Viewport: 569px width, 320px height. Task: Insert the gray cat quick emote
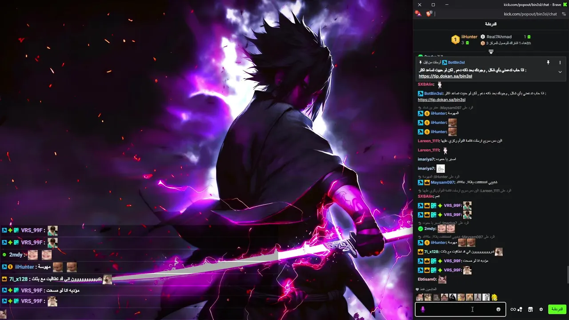(x=436, y=297)
